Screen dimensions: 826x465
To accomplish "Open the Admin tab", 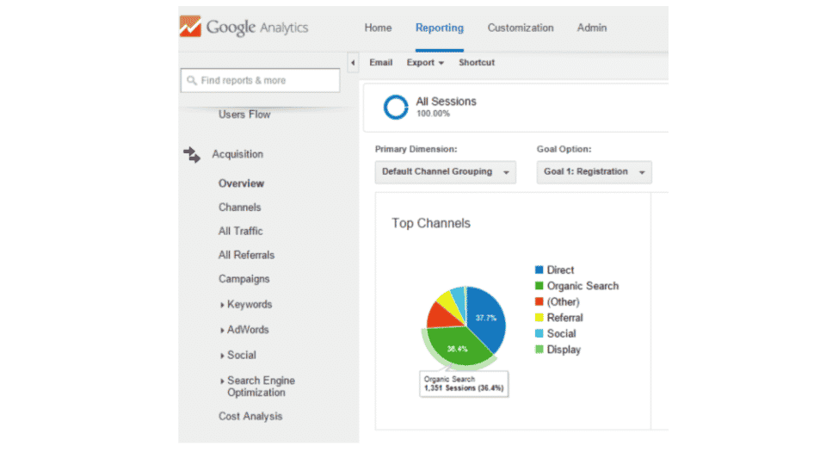I will pos(592,28).
